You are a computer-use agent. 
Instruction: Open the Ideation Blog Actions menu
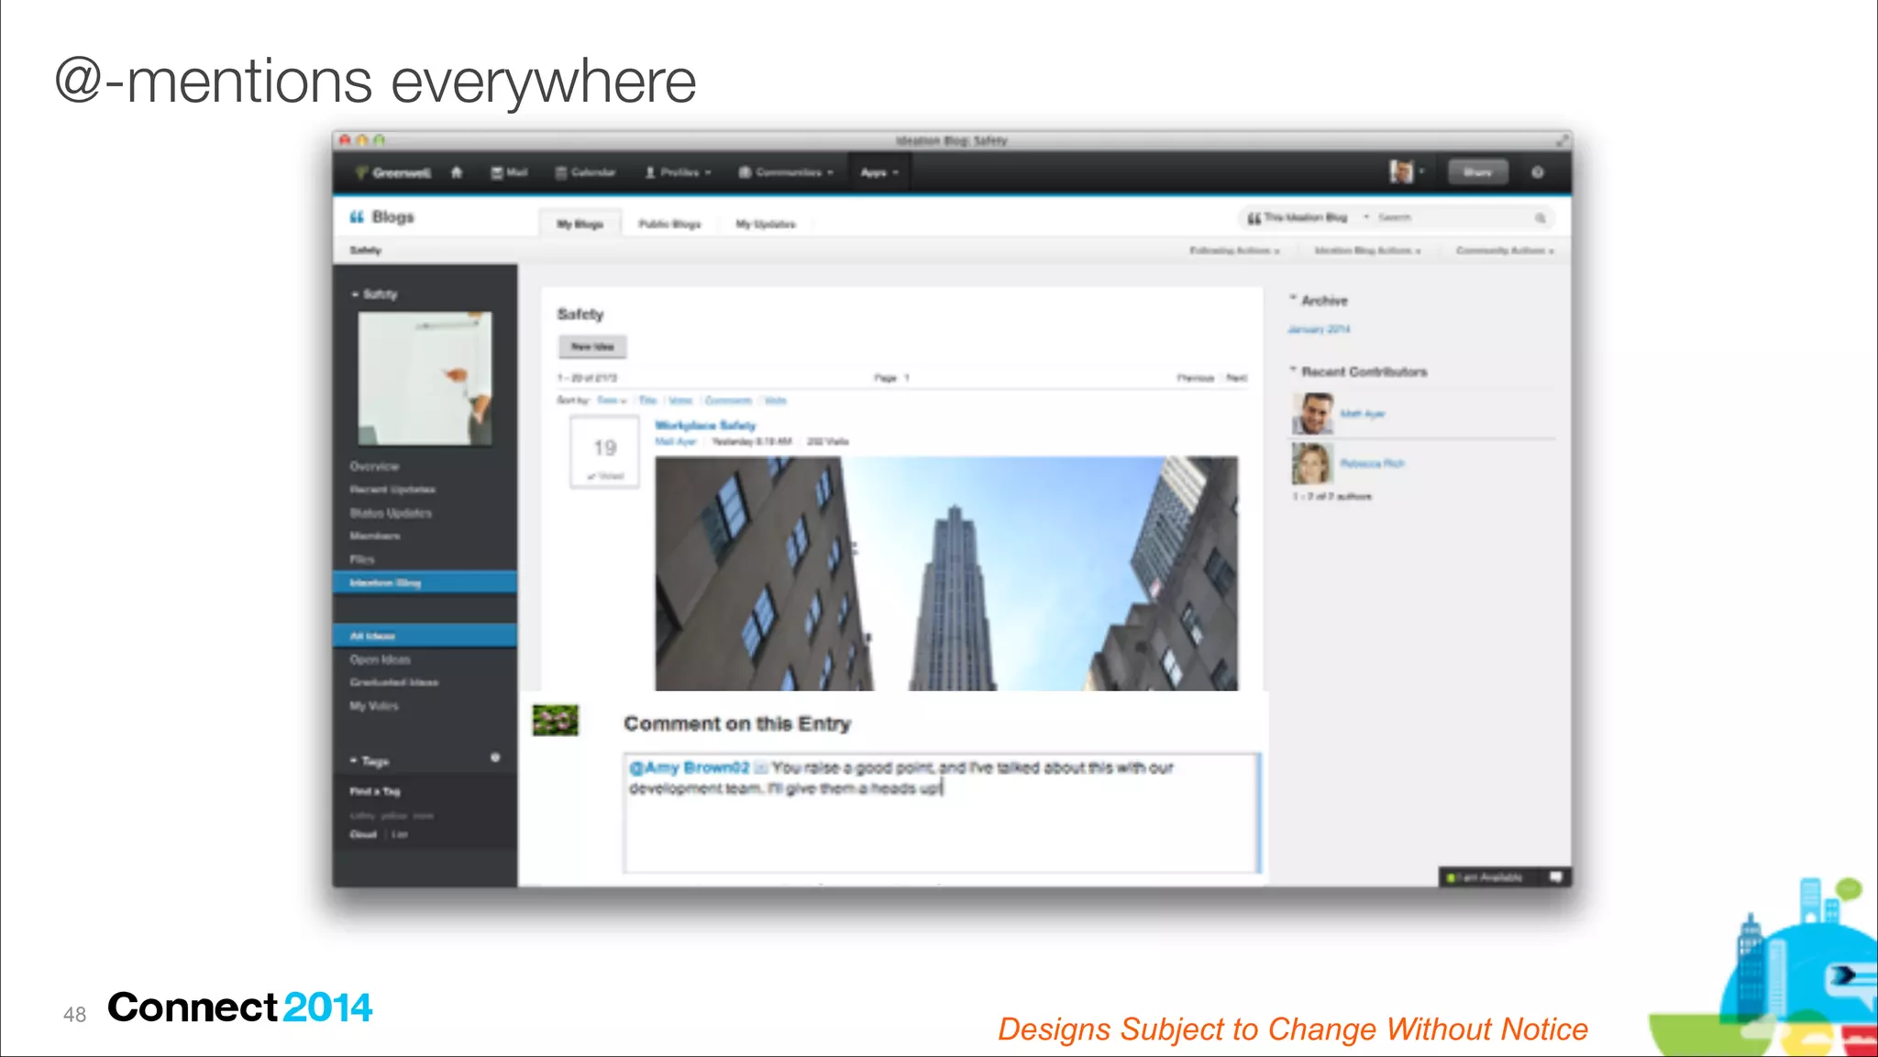pos(1367,250)
